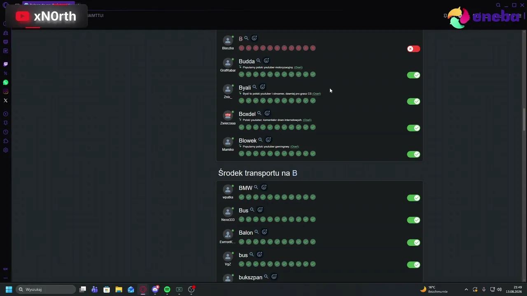Toggle the approval switch for Boxdel
The image size is (527, 296).
413,128
